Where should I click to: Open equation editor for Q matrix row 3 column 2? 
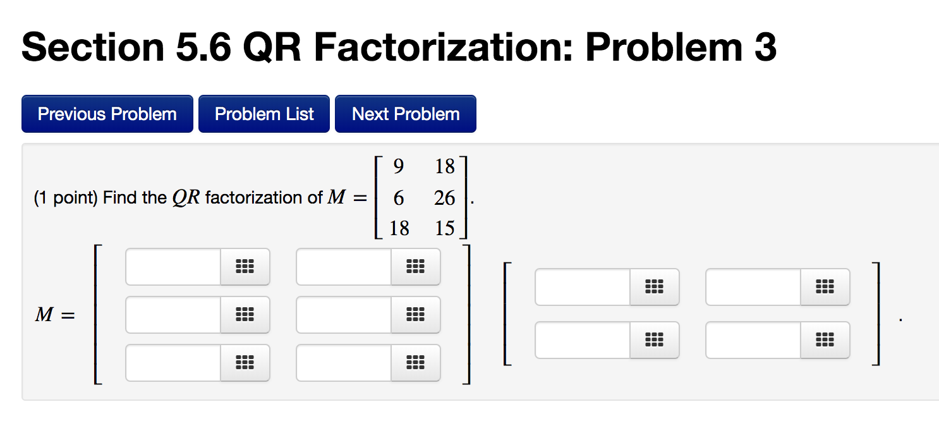pyautogui.click(x=417, y=363)
